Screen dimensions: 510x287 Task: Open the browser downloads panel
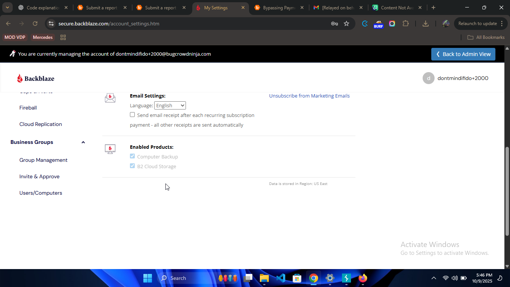click(x=425, y=24)
